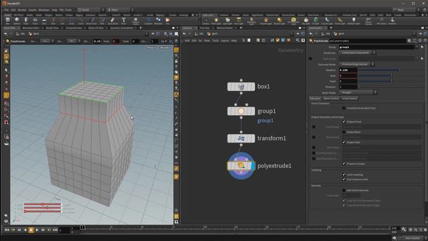Viewport: 428px width, 241px height.
Task: Toggle the Front Group enable checkbox
Action: coord(314,127)
